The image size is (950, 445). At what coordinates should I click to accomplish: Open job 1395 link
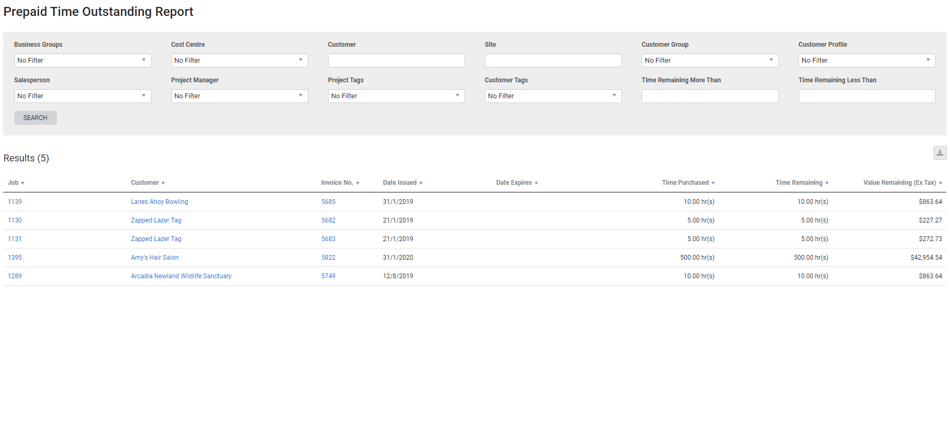[15, 258]
